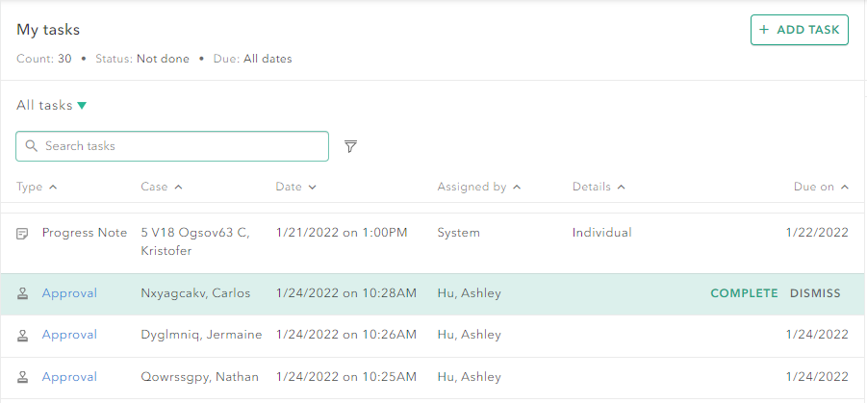Click the filter funnel icon

coord(351,146)
